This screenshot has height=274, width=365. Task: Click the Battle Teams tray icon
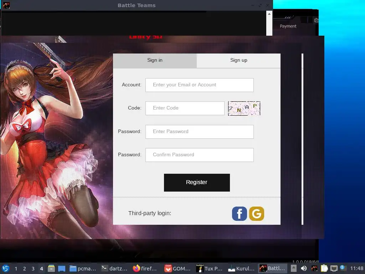314,268
